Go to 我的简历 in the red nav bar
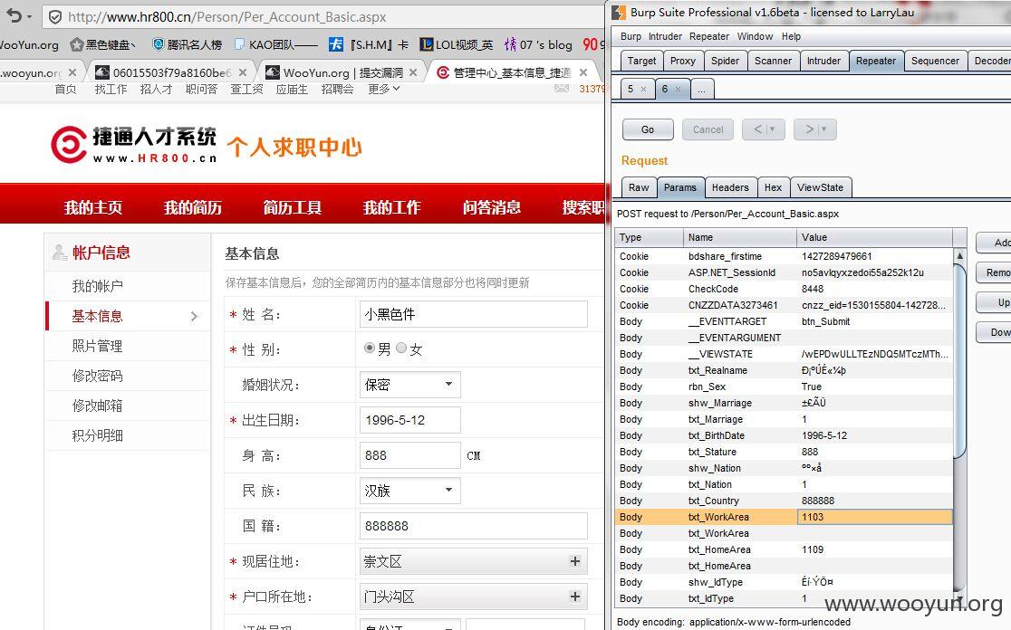 pos(192,207)
